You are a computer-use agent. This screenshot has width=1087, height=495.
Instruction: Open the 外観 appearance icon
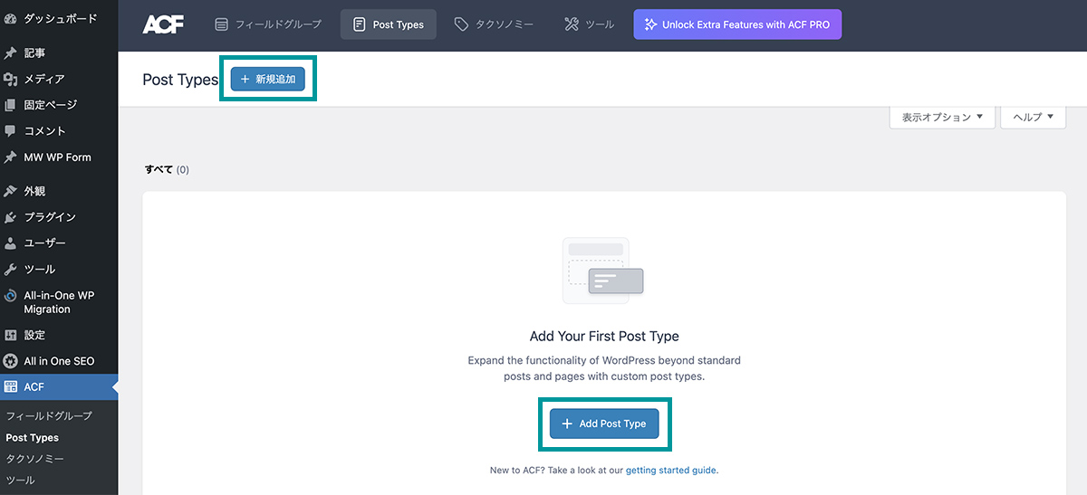tap(11, 191)
